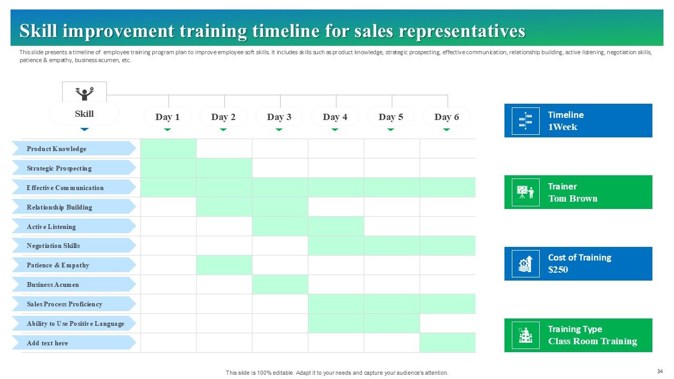Click the Cost of Training $250 text

coord(579,264)
